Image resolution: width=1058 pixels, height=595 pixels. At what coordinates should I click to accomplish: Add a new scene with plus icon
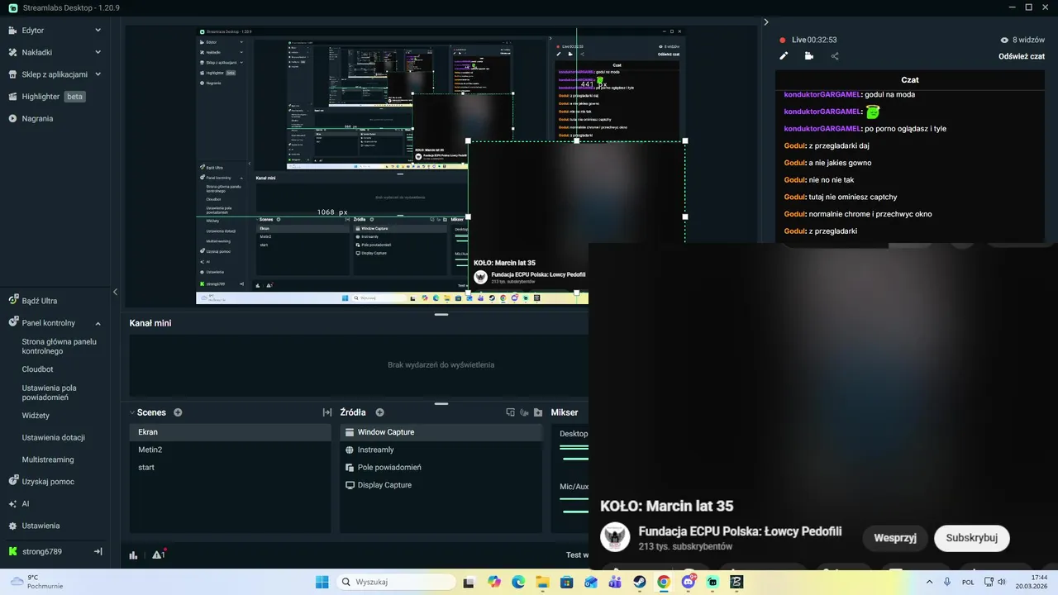[x=178, y=412]
